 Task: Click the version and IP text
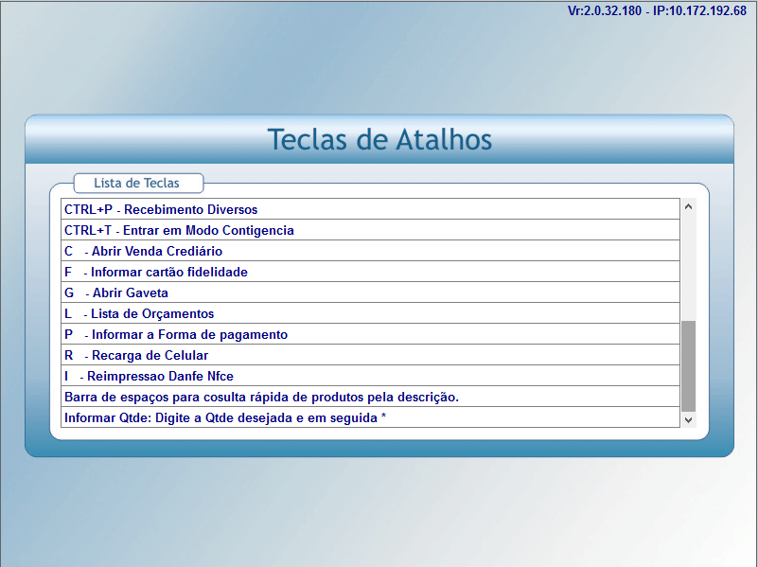(657, 10)
